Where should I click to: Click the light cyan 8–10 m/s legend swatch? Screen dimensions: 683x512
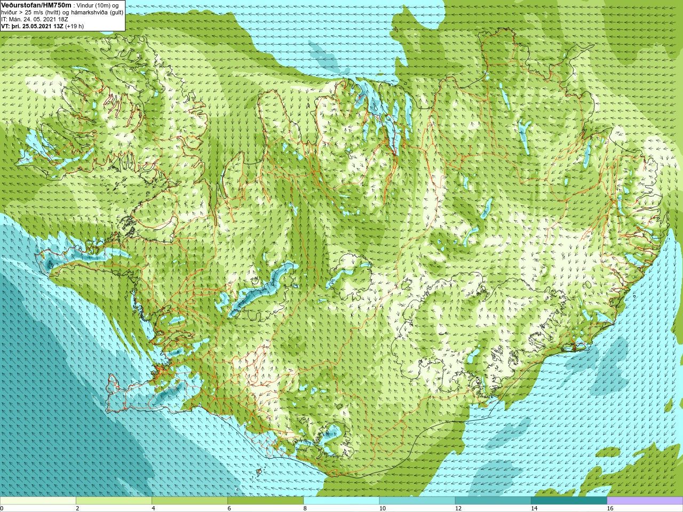[x=341, y=501]
